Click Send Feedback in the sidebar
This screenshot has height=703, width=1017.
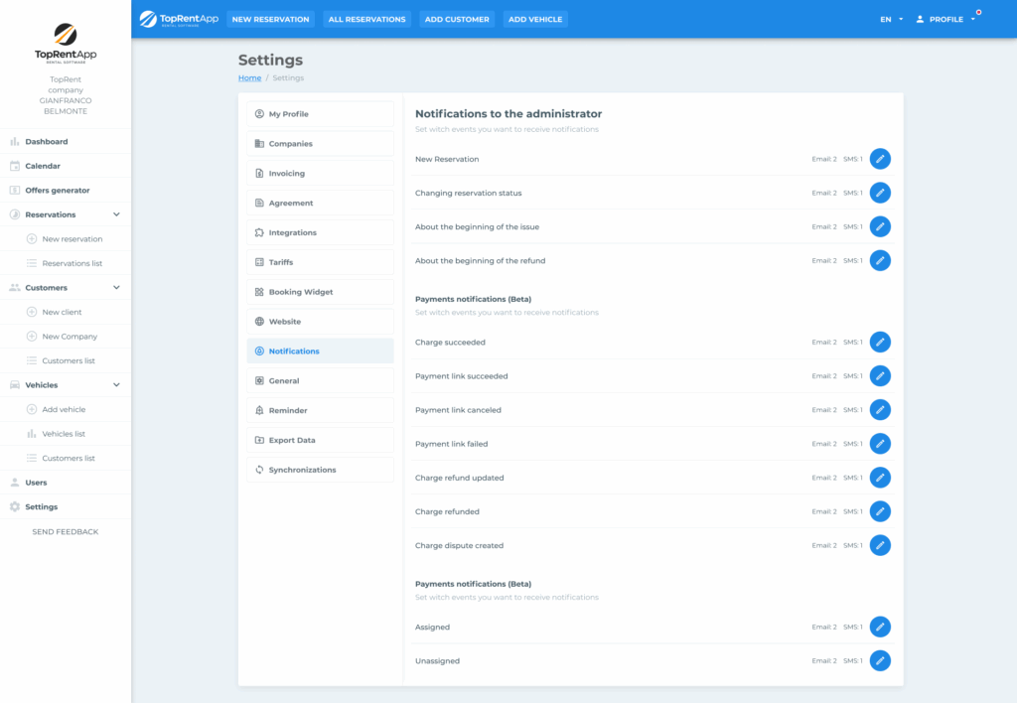point(66,532)
